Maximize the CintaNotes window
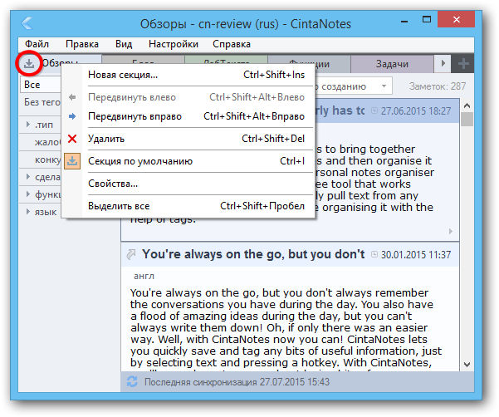 [x=427, y=20]
